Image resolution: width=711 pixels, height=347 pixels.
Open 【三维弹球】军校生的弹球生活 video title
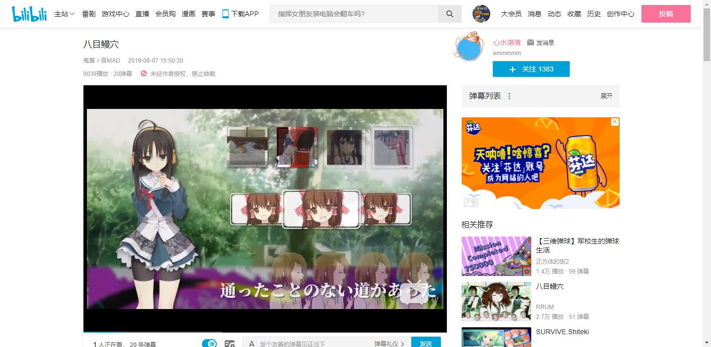pyautogui.click(x=578, y=245)
